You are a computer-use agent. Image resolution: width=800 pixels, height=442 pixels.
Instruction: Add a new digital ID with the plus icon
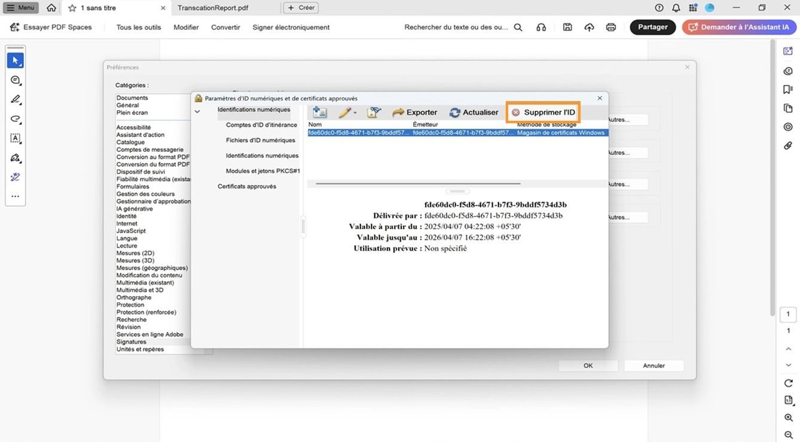(x=319, y=112)
